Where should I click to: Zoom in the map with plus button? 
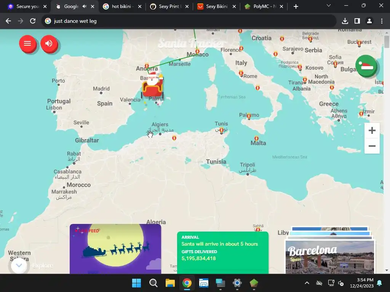click(372, 130)
